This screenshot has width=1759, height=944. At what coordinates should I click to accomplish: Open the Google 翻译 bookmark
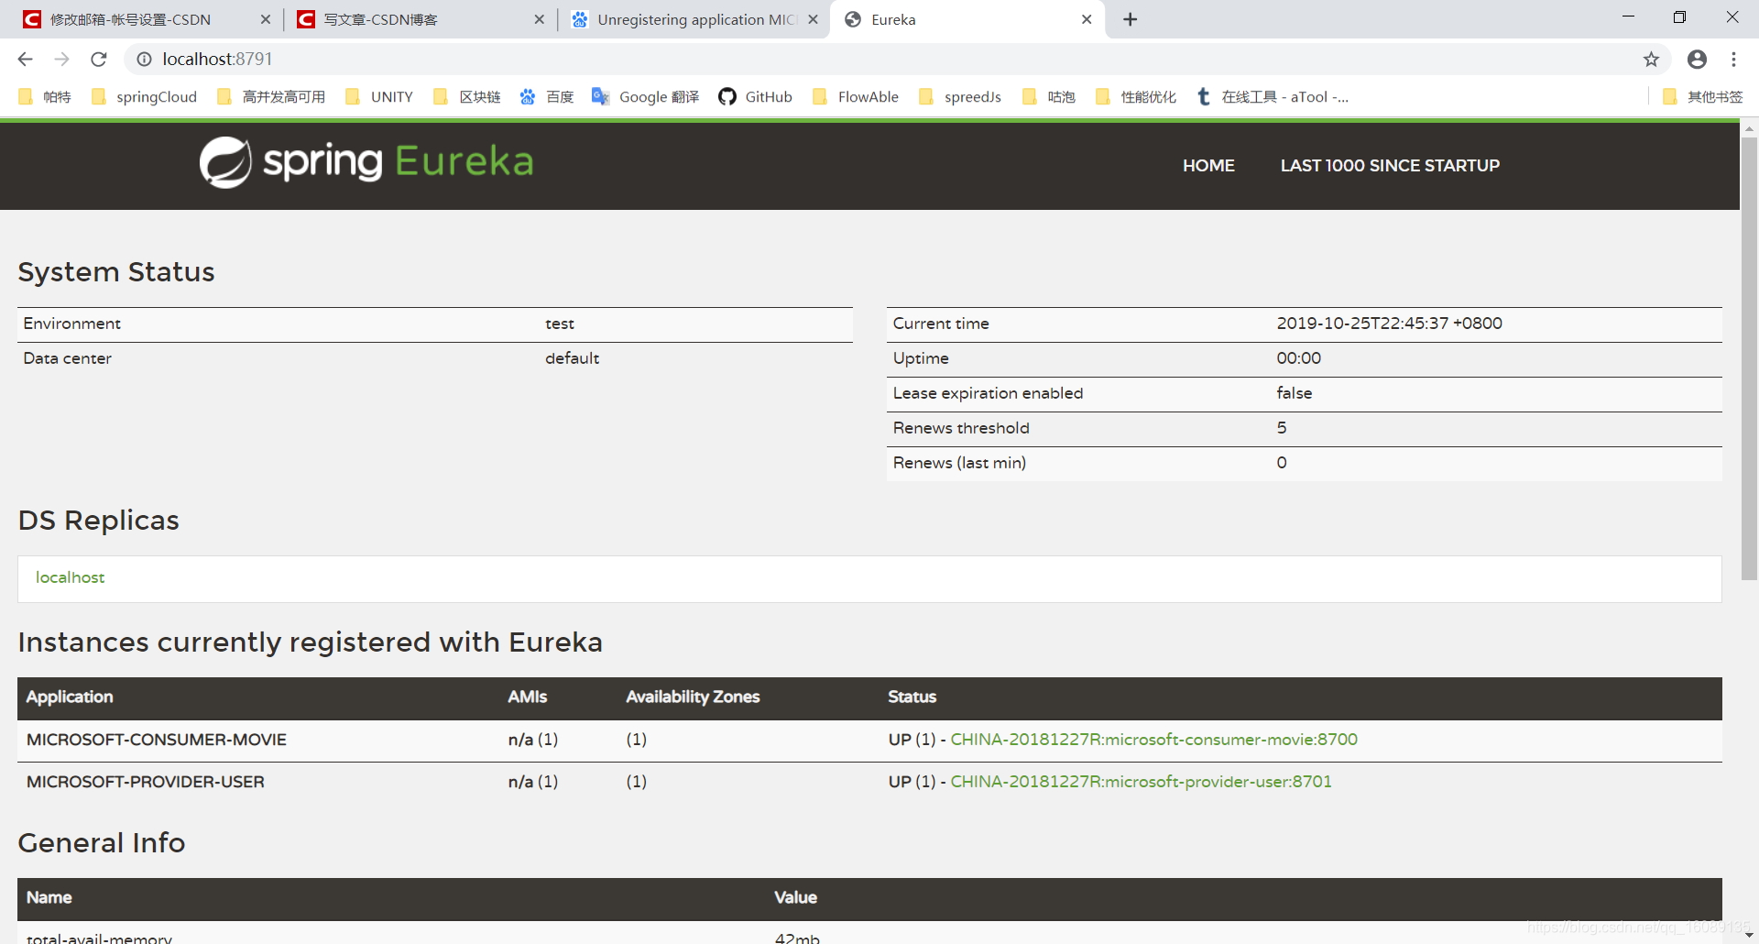click(x=646, y=97)
